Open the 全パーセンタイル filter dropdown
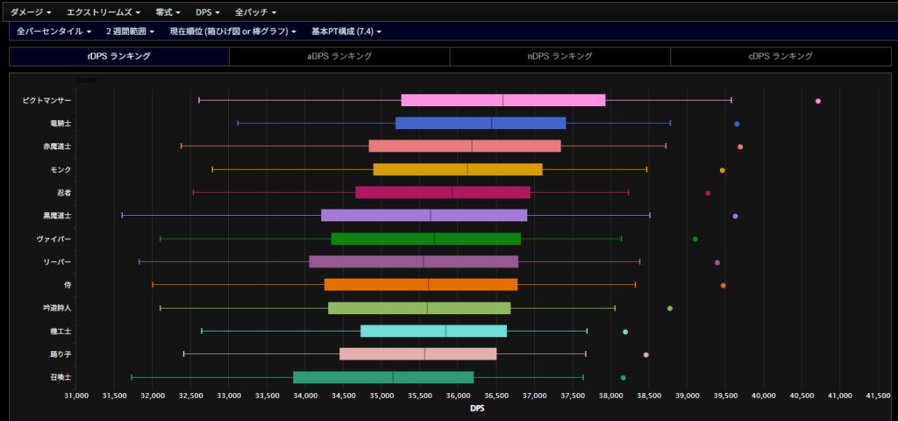The width and height of the screenshot is (898, 421). tap(54, 32)
